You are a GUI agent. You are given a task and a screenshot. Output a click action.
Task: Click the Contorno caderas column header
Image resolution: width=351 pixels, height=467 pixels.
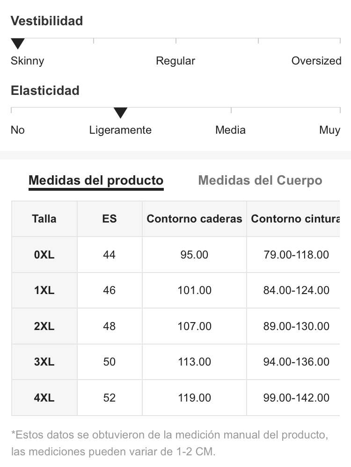point(194,219)
